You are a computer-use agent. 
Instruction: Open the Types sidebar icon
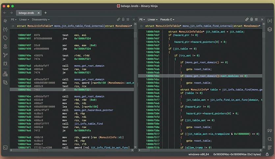[x=5, y=29]
